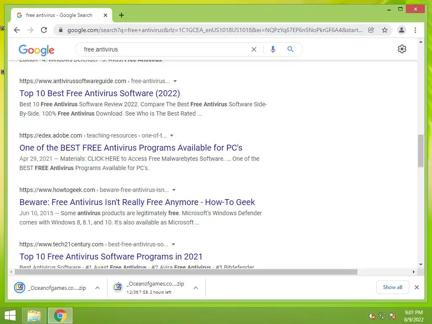Click the https://www.howtogeek.com URL text
432x324 pixels.
click(57, 190)
